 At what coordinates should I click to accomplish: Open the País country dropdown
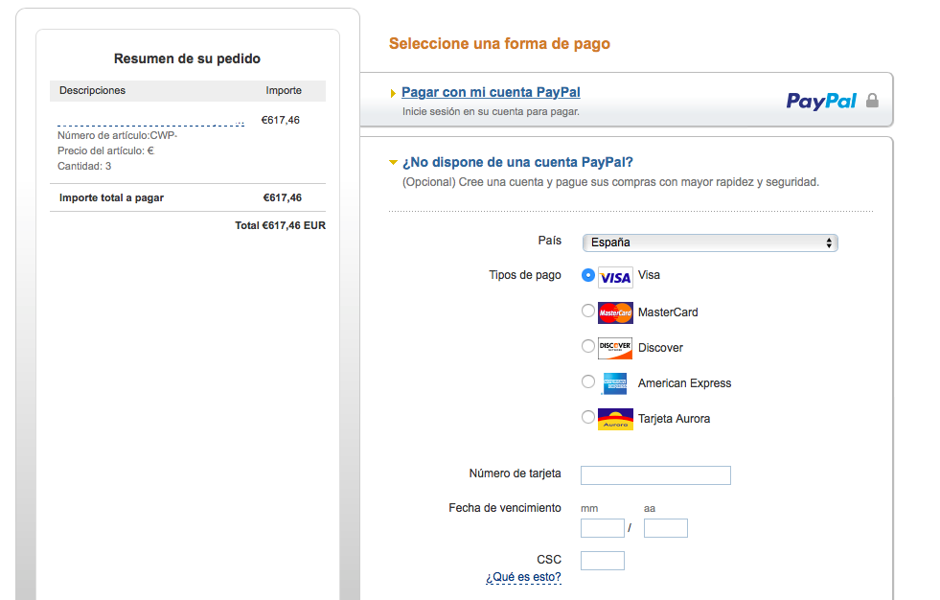[x=710, y=242]
